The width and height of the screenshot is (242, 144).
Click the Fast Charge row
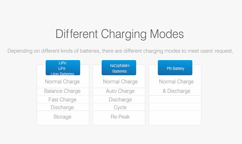click(62, 99)
